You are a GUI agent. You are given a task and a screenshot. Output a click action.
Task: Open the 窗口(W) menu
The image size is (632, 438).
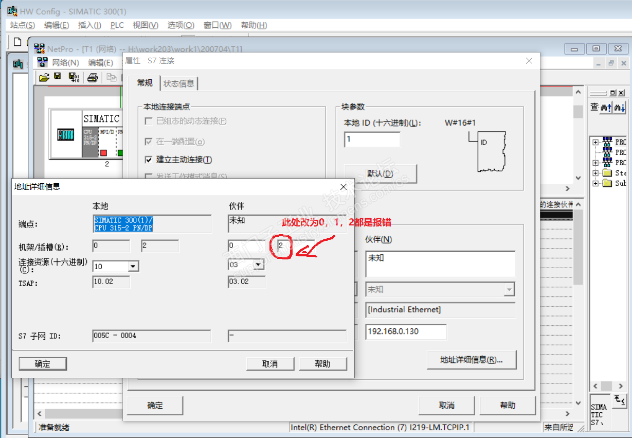[x=218, y=25]
